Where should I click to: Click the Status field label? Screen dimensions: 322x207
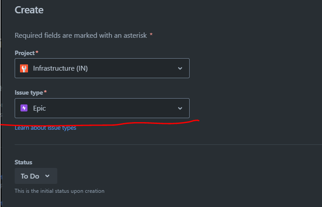pos(24,162)
